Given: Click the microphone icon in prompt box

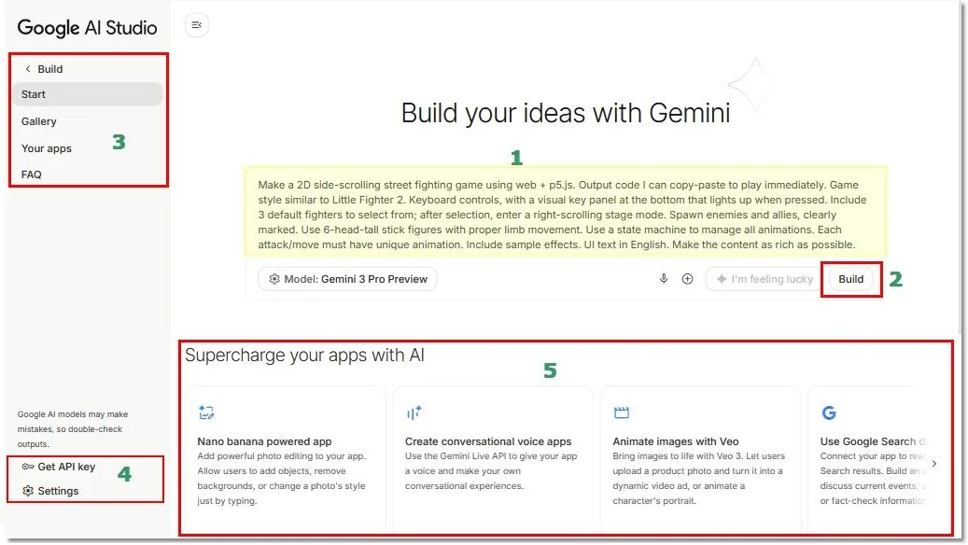Looking at the screenshot, I should [663, 279].
